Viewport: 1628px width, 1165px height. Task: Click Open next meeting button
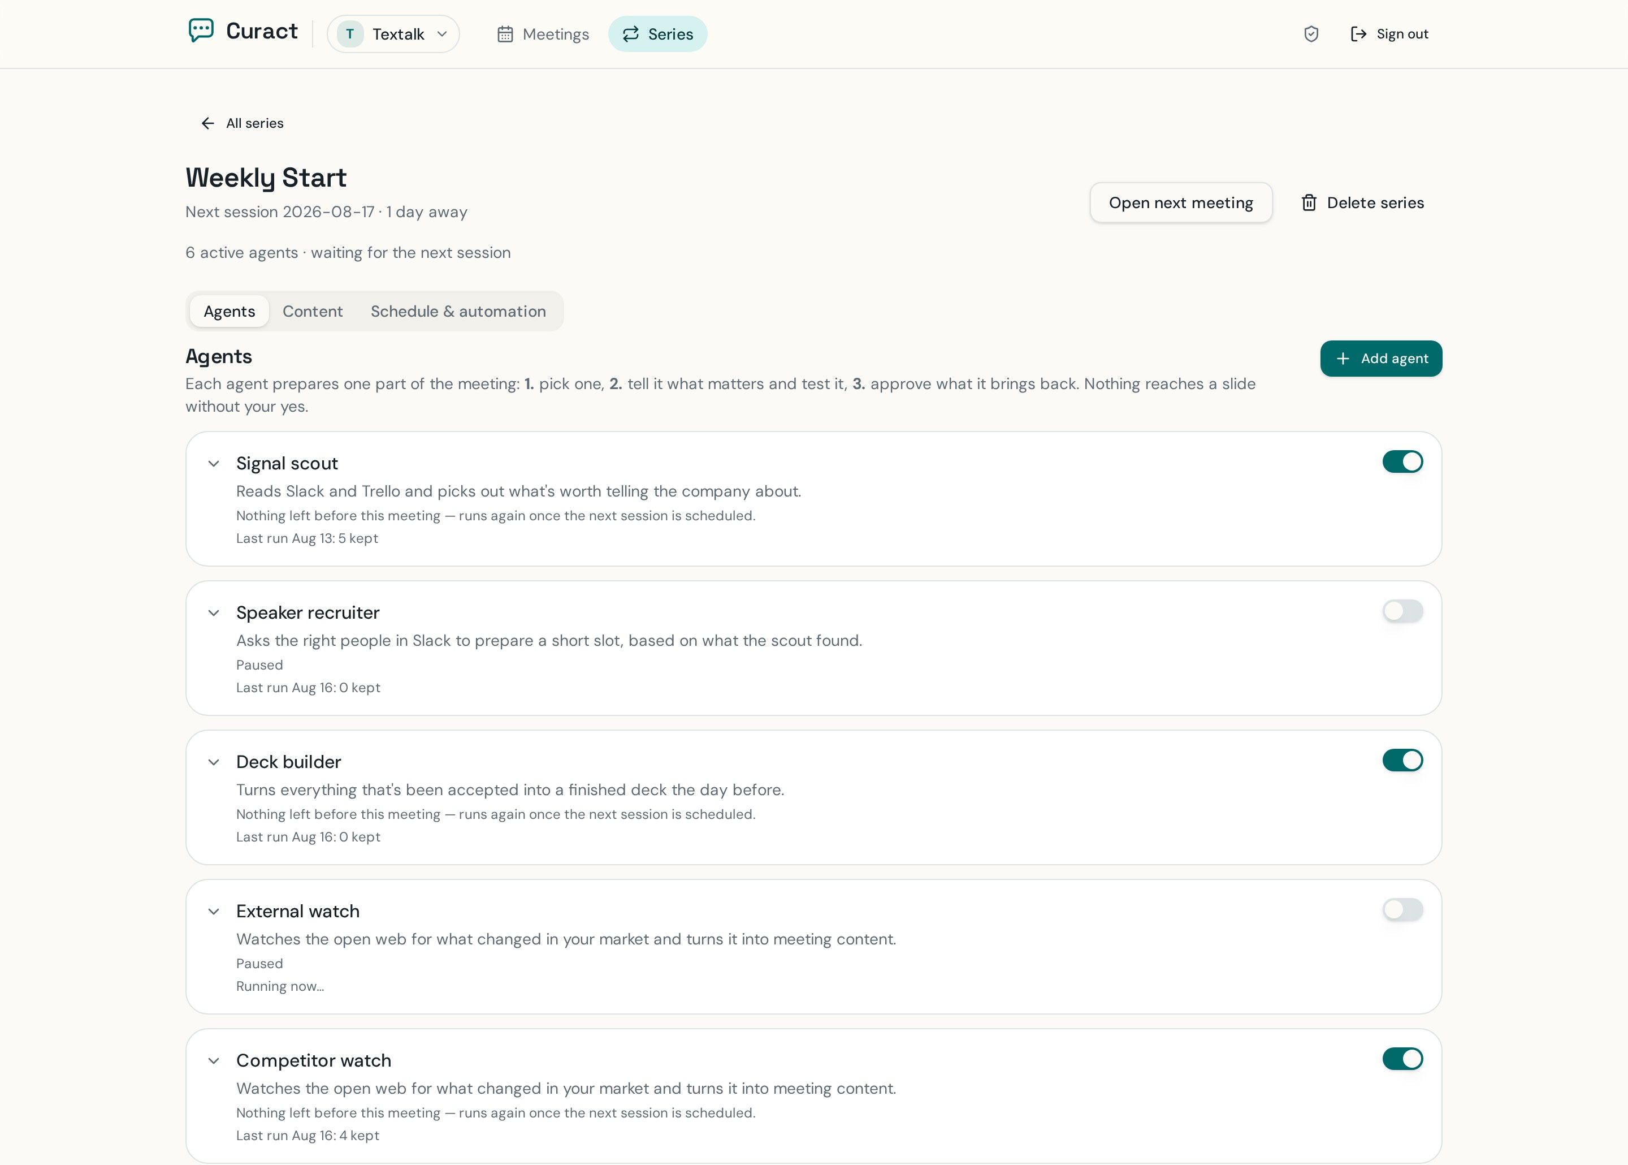1181,202
